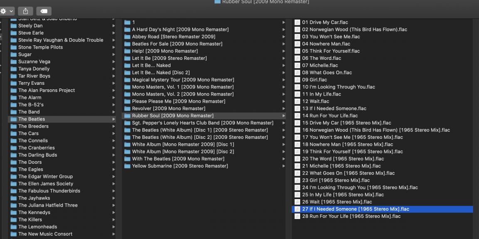Click the Edit Tags toolbar button

[44, 11]
